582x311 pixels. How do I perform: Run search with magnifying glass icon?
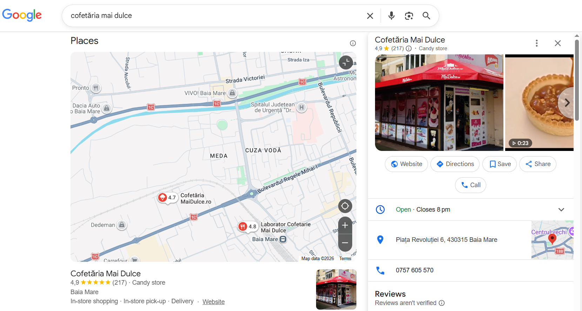(426, 16)
